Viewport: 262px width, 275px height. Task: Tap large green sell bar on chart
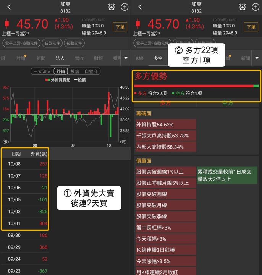pyautogui.click(x=110, y=126)
